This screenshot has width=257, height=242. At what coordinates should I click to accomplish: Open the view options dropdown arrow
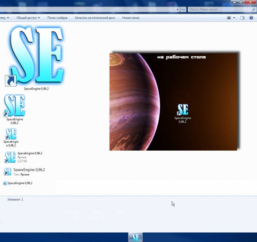(234, 18)
